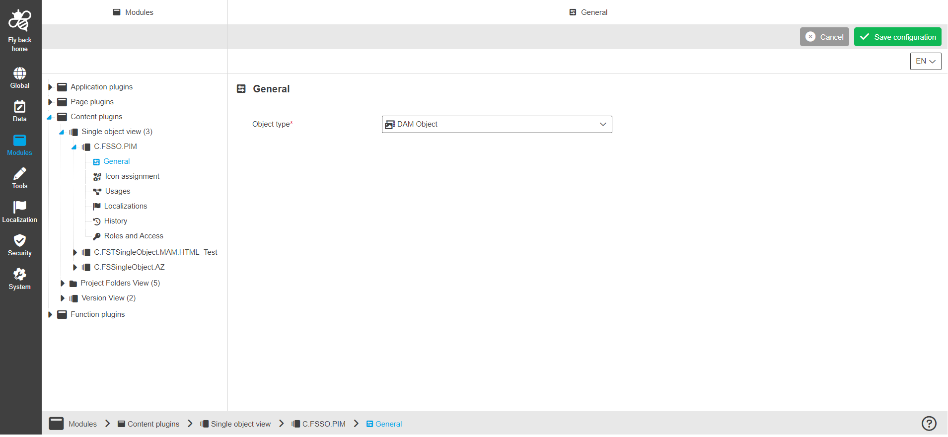The width and height of the screenshot is (948, 437).
Task: Expand Version View node
Action: tap(63, 298)
